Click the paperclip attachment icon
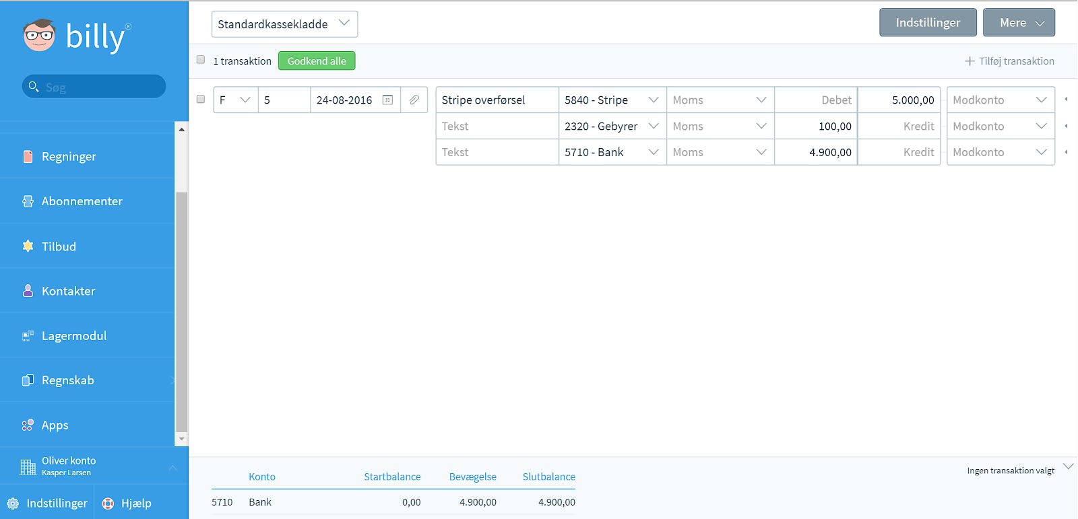The height and width of the screenshot is (519, 1078). (414, 100)
